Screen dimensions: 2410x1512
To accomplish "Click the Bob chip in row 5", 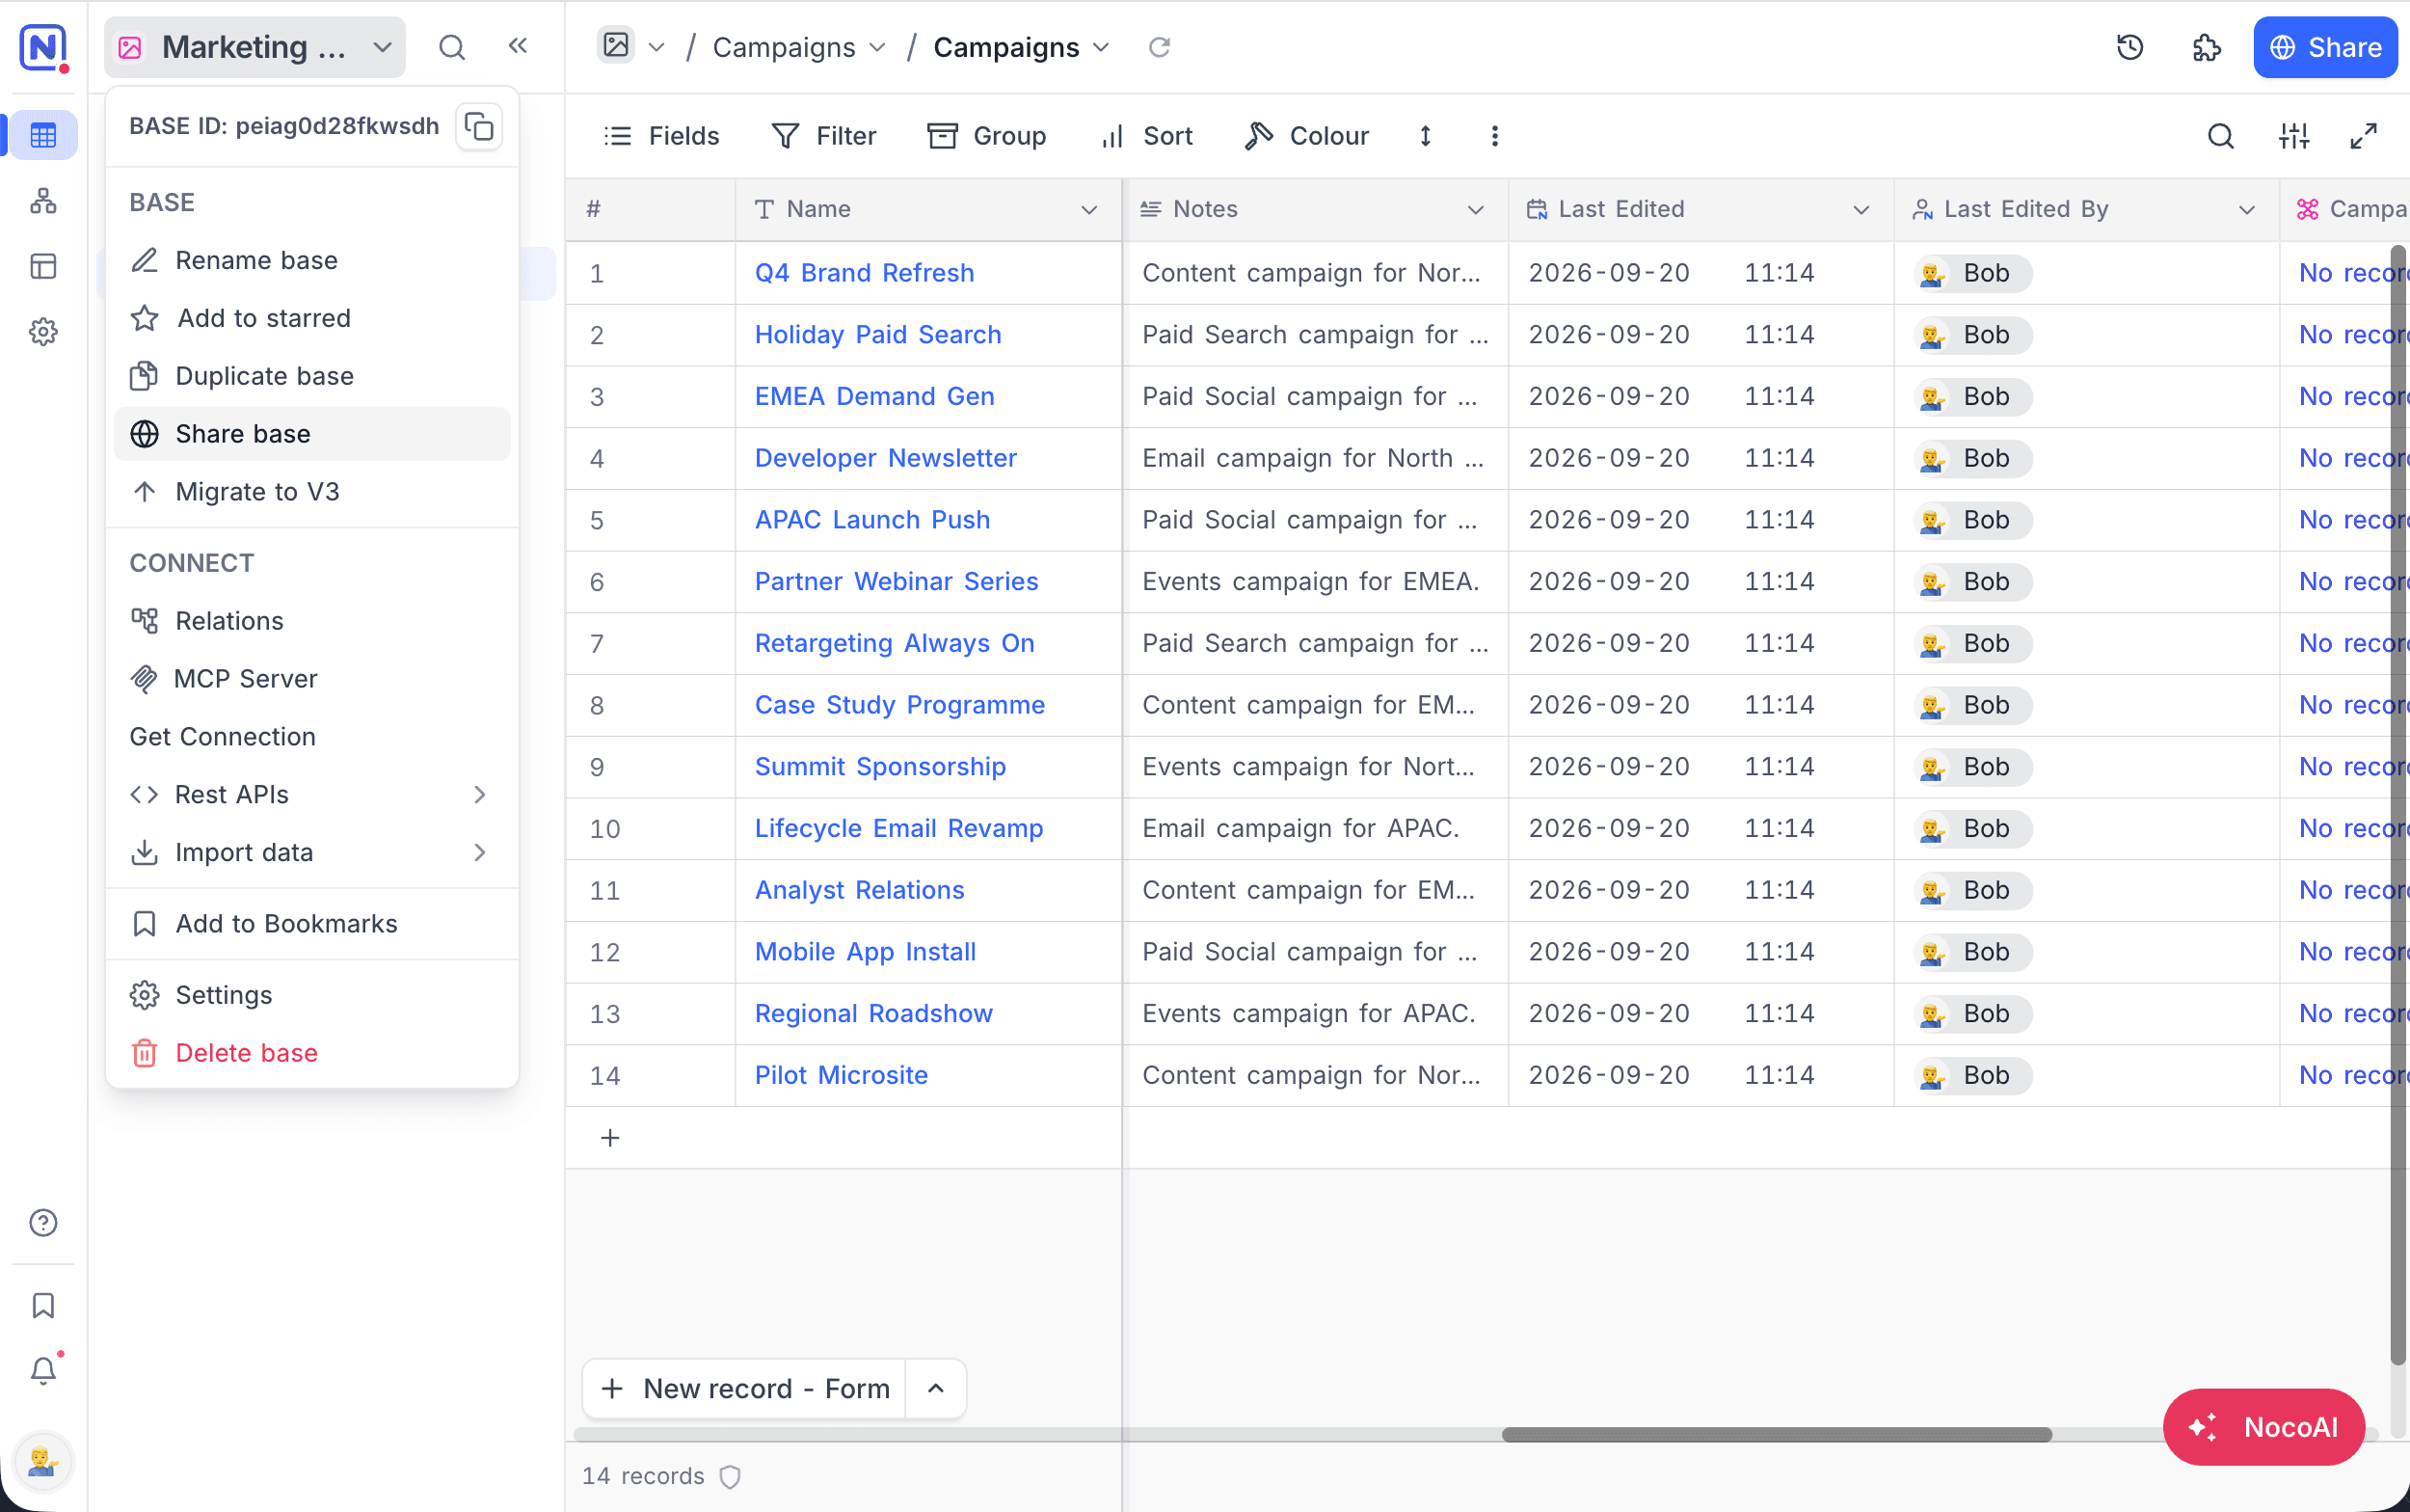I will 1972,520.
